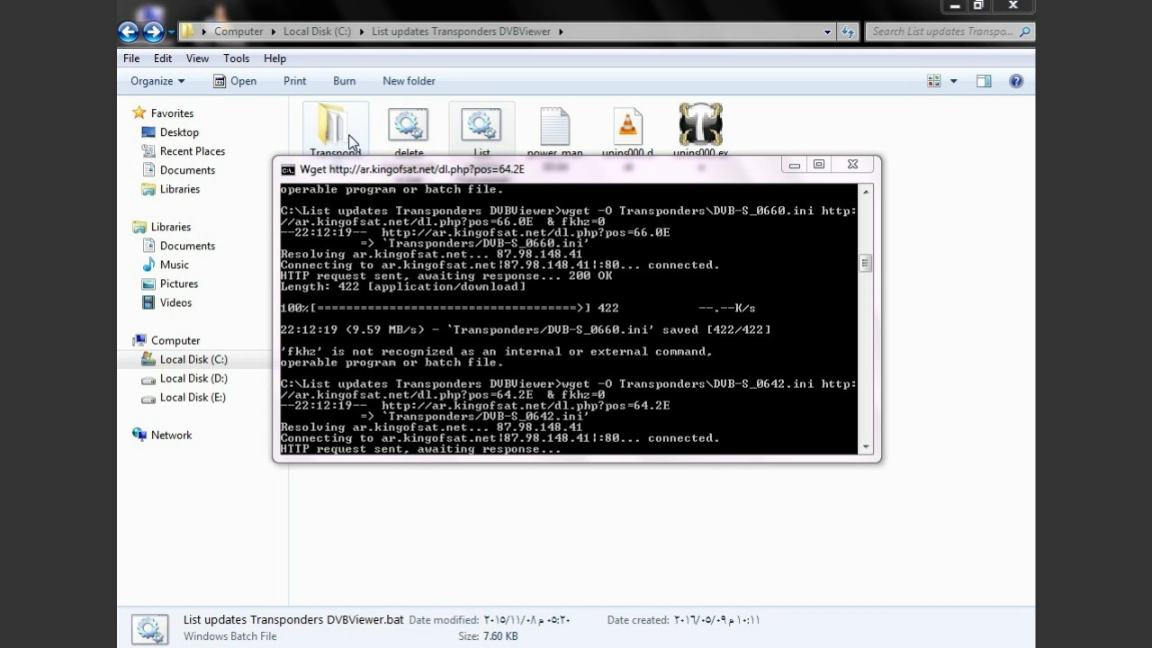Click the Back navigation arrow

pyautogui.click(x=129, y=31)
